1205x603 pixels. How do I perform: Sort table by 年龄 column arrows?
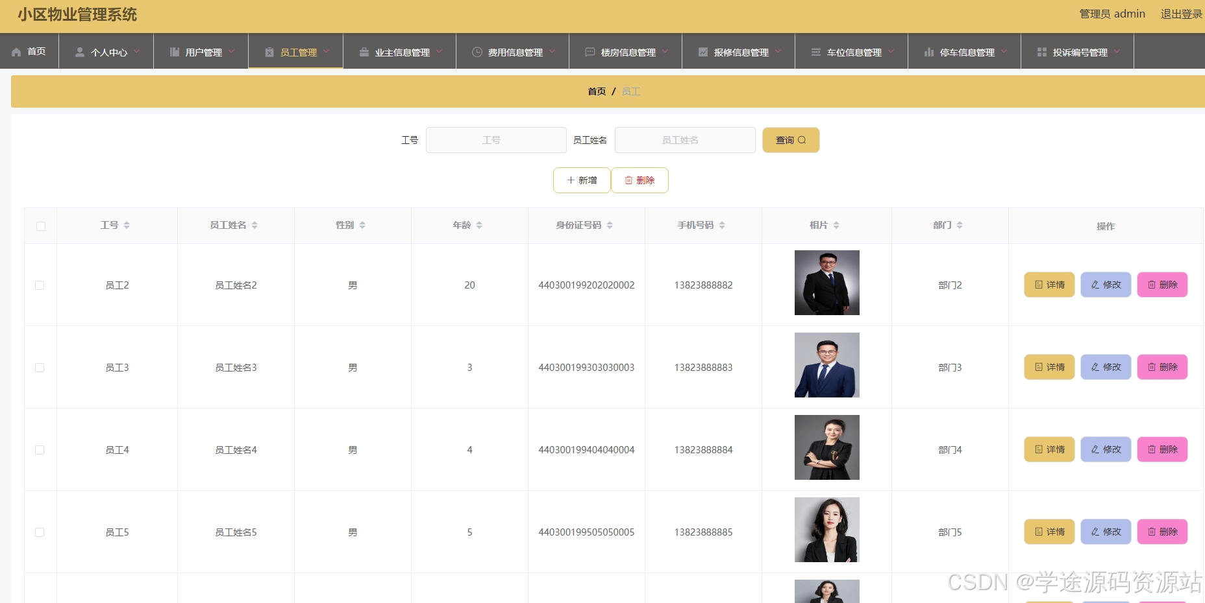click(479, 225)
